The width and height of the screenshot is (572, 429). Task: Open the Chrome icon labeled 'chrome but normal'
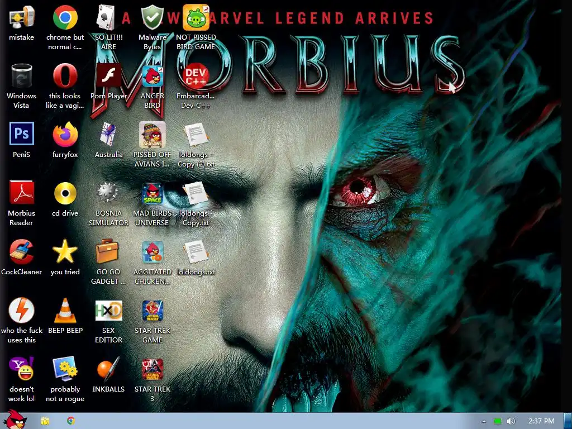pos(65,17)
